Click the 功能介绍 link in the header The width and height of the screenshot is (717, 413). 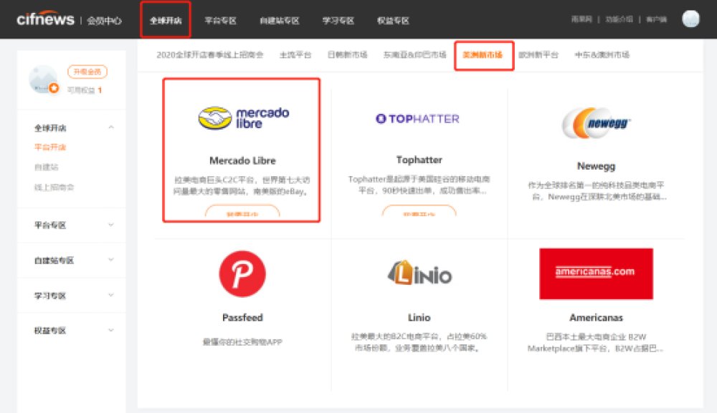pyautogui.click(x=619, y=19)
